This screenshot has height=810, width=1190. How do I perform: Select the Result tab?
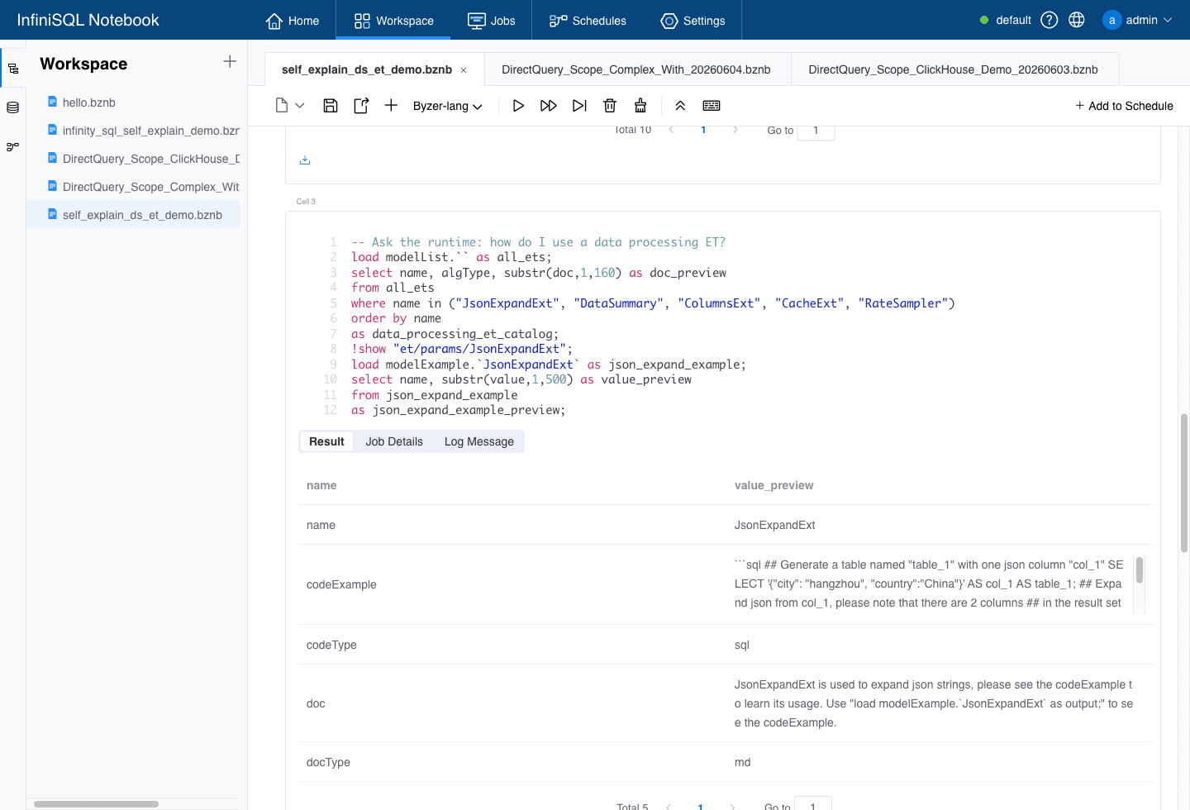point(326,441)
